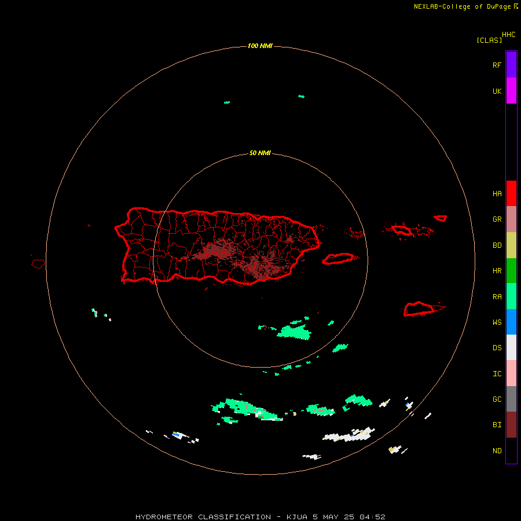The height and width of the screenshot is (521, 521).
Task: Click the 100 NMI range ring label
Action: click(260, 46)
